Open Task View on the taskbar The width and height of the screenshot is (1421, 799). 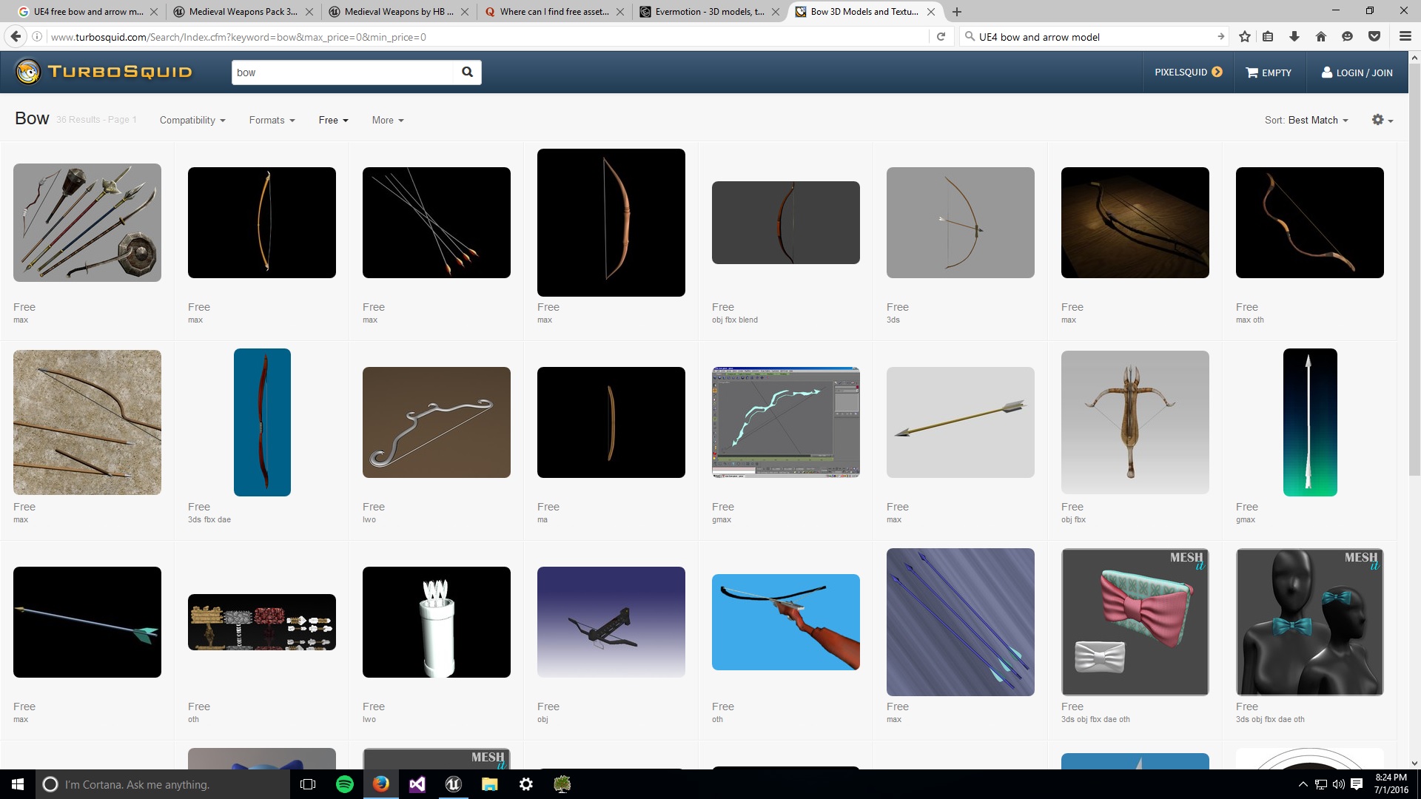[x=308, y=784]
